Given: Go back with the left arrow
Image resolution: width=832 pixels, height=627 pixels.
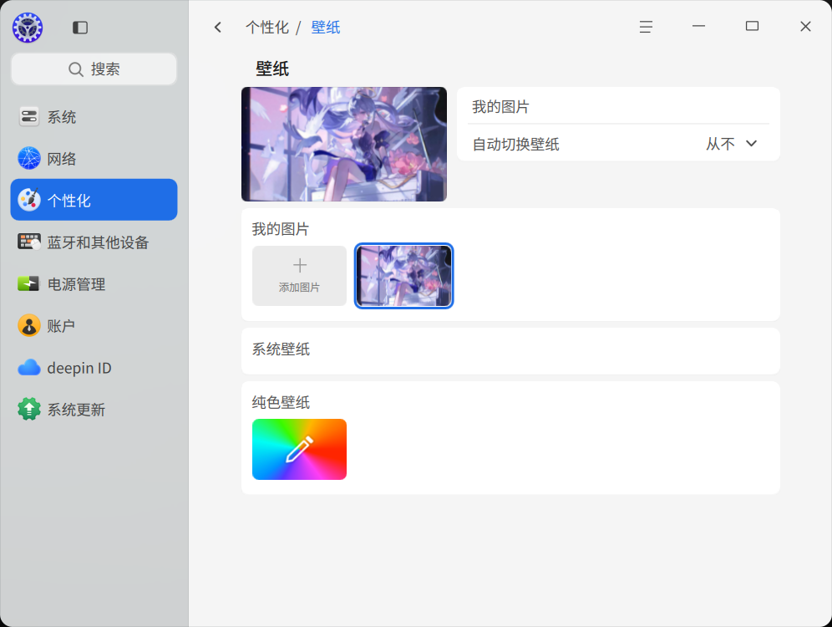Looking at the screenshot, I should [x=218, y=27].
